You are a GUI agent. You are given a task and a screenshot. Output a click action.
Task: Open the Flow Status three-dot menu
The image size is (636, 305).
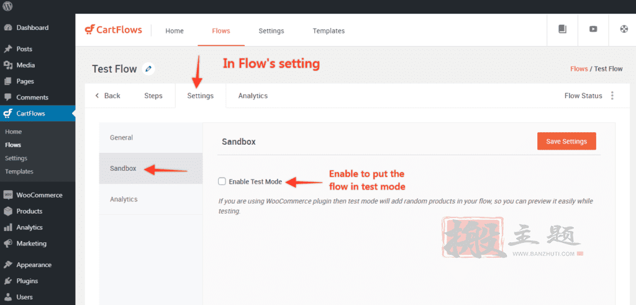coord(612,96)
